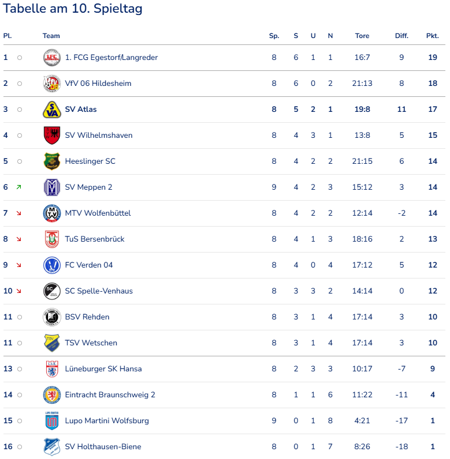Click the Tore column header
Screen dimensions: 450x459
click(362, 36)
